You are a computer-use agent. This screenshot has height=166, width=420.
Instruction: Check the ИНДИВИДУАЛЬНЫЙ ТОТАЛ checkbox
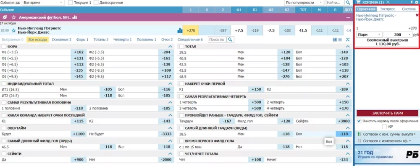pyautogui.click(x=4, y=84)
